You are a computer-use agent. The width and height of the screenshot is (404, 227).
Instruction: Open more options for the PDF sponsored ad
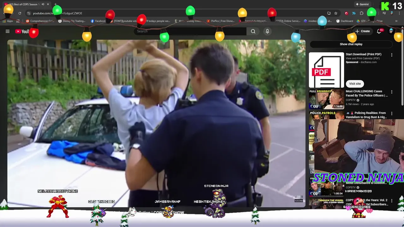click(x=392, y=55)
